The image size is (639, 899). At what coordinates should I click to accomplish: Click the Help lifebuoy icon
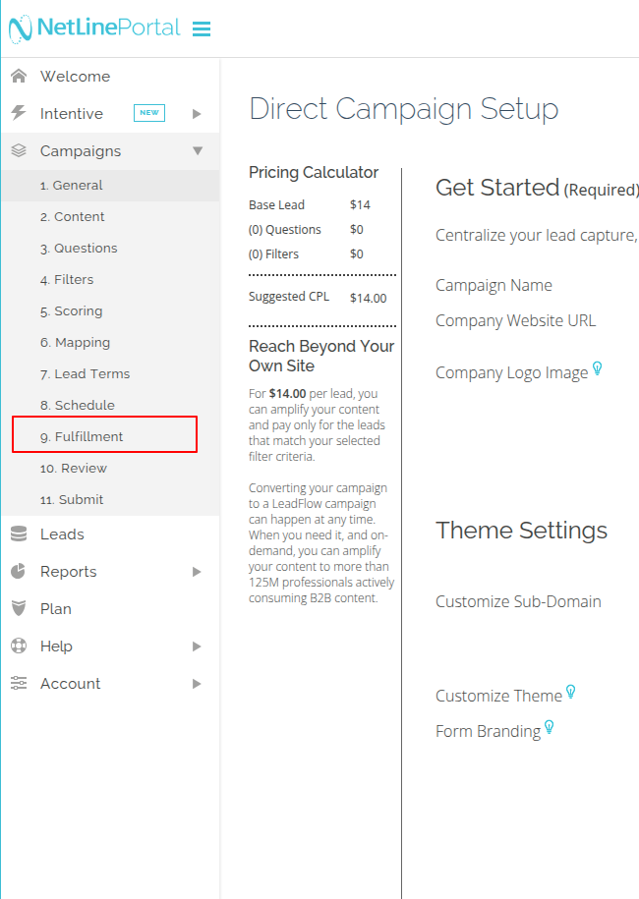pos(19,646)
